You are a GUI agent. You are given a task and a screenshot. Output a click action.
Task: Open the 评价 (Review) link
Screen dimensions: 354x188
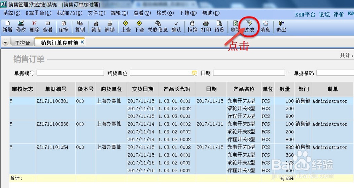click(x=339, y=15)
